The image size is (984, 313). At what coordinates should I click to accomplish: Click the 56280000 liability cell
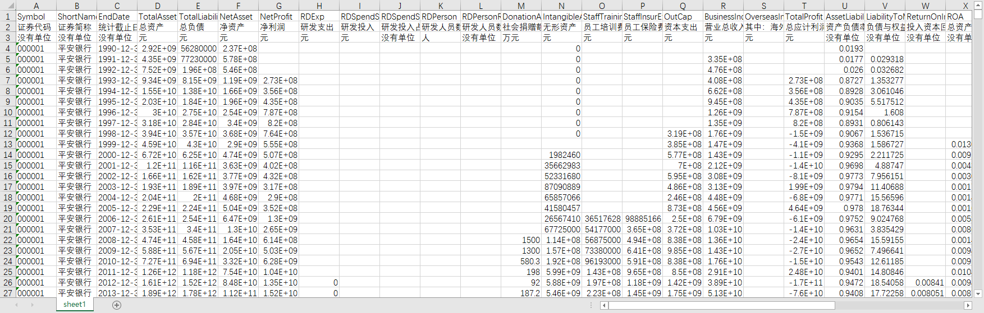pyautogui.click(x=198, y=49)
